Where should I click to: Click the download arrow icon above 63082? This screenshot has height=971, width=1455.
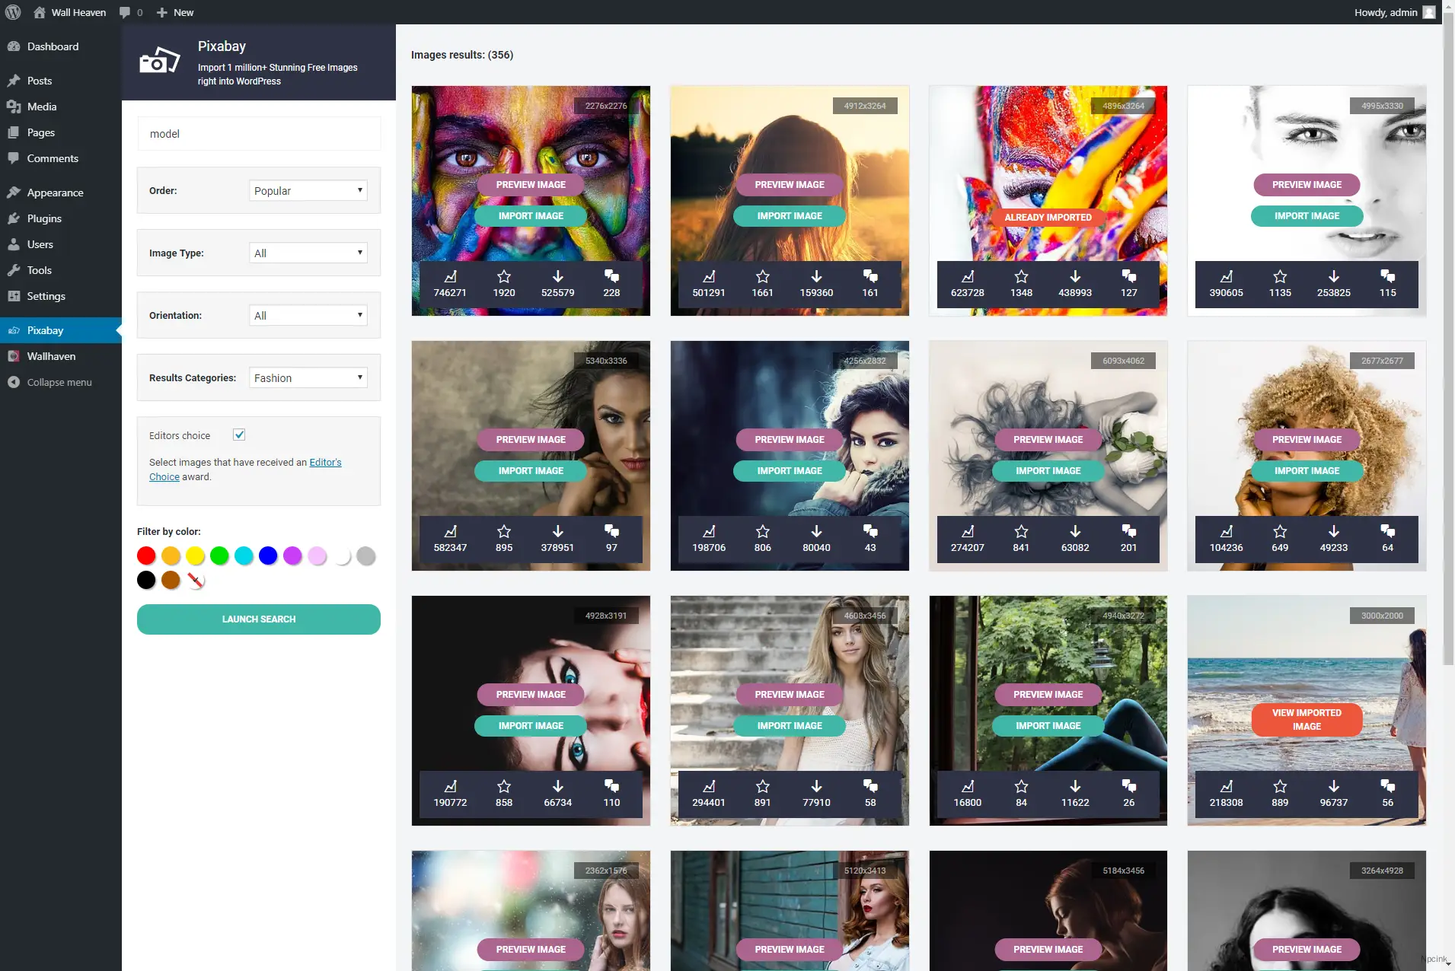(1075, 531)
